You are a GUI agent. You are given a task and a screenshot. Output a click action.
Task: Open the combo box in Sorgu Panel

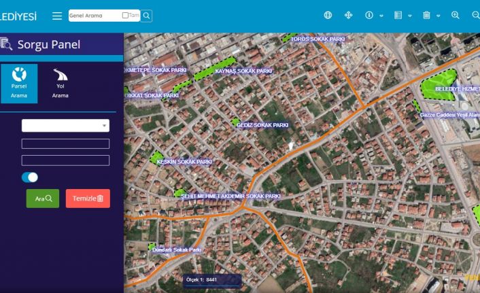tap(65, 126)
